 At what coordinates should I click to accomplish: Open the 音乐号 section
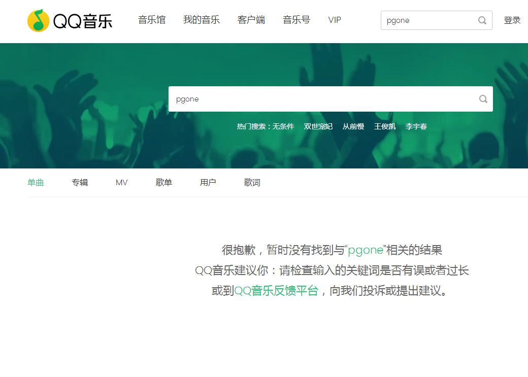click(296, 20)
